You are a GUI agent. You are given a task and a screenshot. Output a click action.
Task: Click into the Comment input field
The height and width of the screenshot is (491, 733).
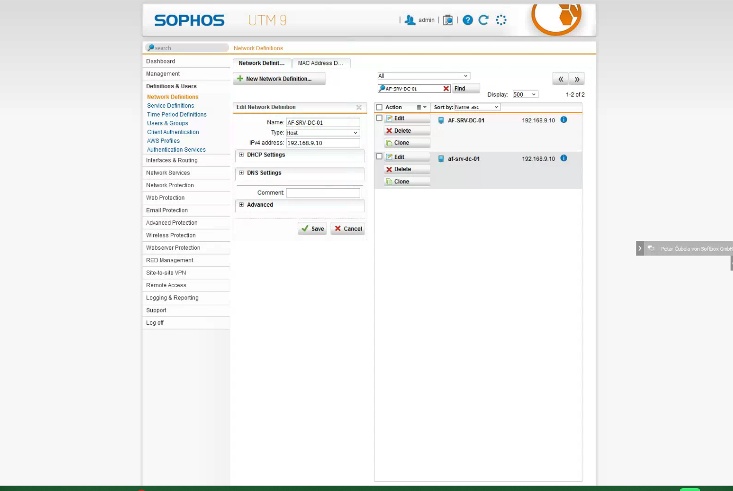(x=323, y=193)
